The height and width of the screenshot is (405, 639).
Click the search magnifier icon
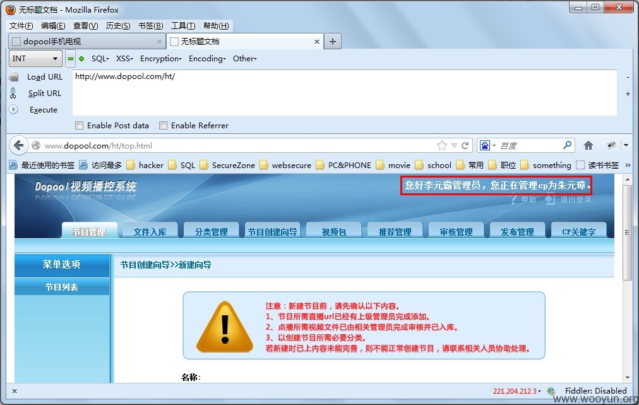tap(567, 145)
